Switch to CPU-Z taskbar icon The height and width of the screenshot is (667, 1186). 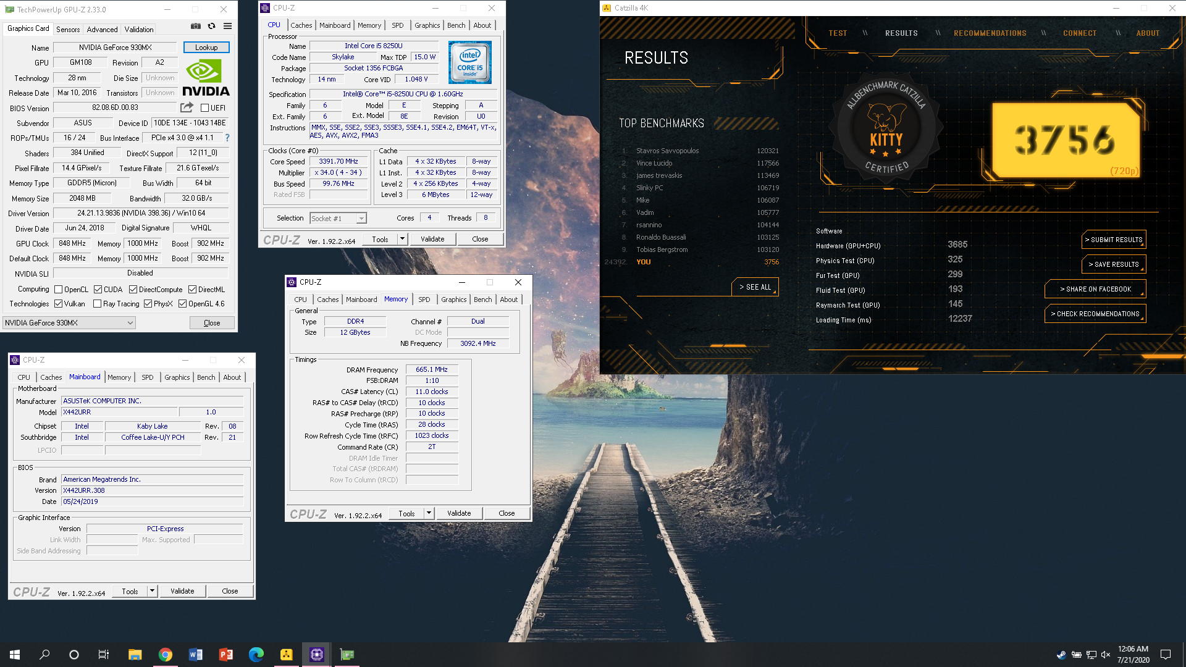[x=316, y=655]
